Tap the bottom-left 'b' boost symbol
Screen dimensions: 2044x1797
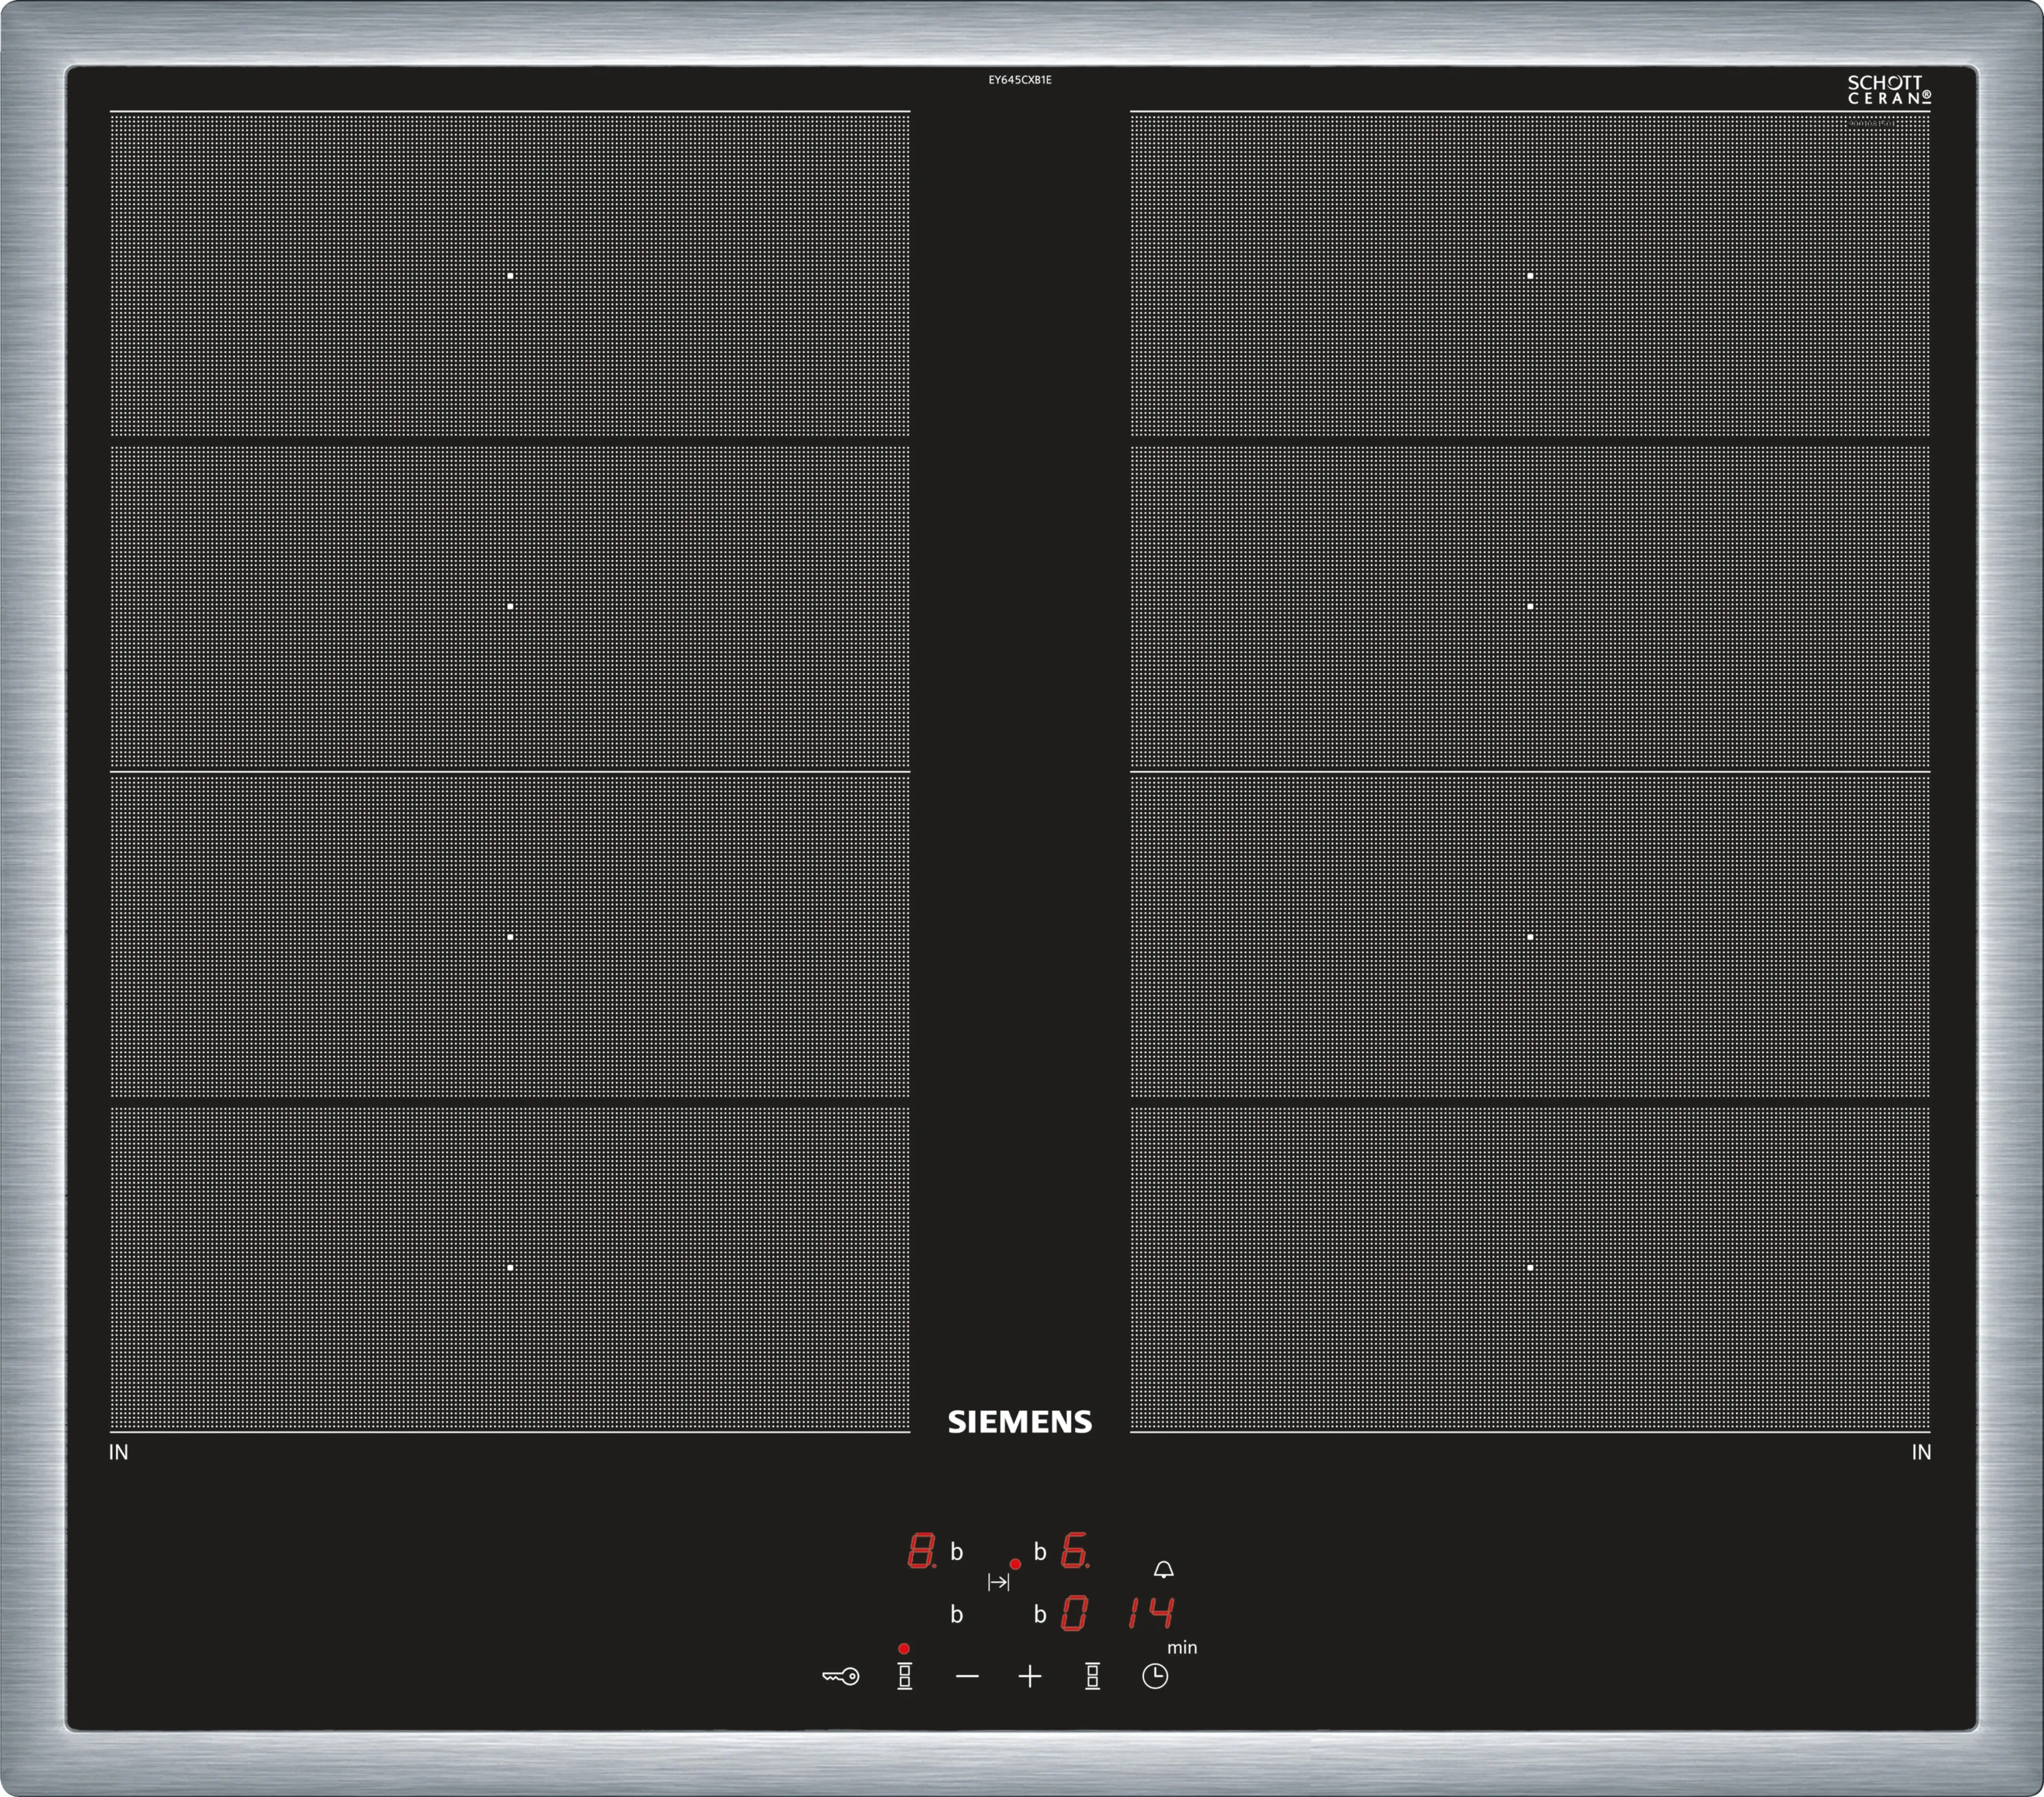956,1615
